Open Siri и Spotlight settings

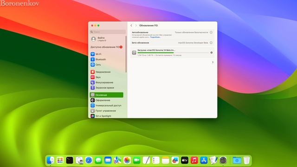tap(106, 116)
